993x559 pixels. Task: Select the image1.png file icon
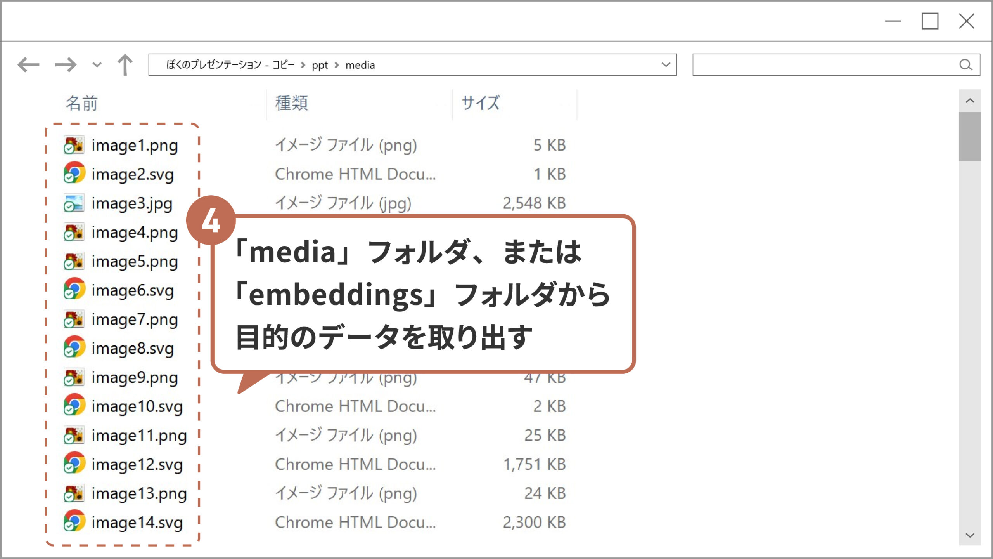(74, 145)
